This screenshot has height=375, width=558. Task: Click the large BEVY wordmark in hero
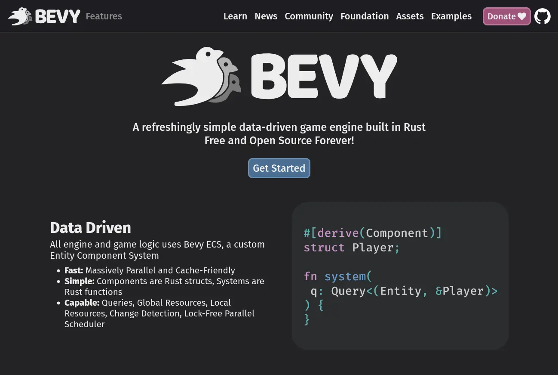(324, 77)
